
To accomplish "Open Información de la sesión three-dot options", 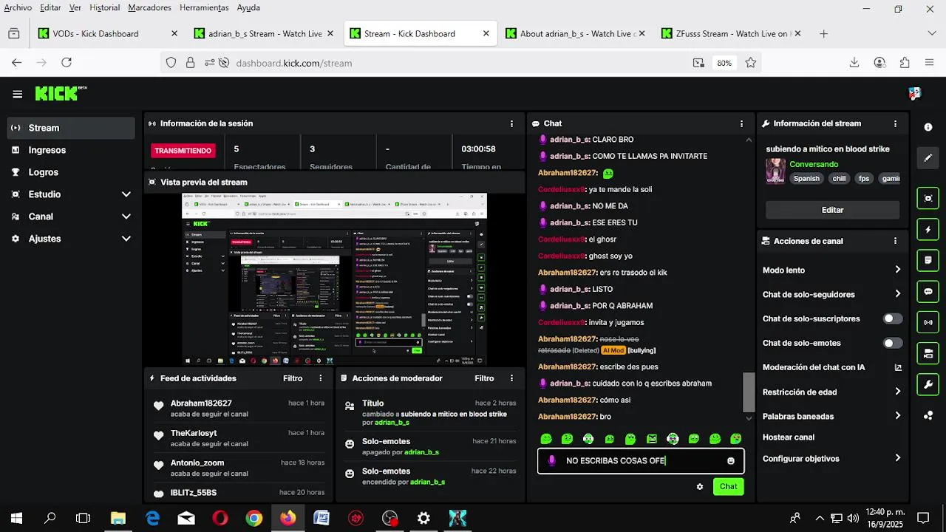I will [x=511, y=123].
